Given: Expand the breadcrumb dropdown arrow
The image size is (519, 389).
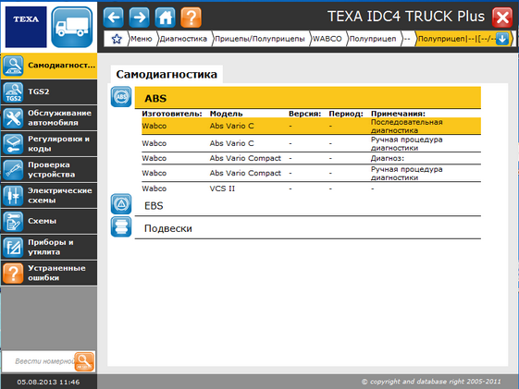Looking at the screenshot, I should [502, 39].
